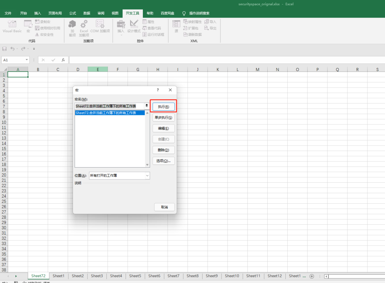Open the Add-ins button
The image size is (385, 283).
pyautogui.click(x=72, y=28)
